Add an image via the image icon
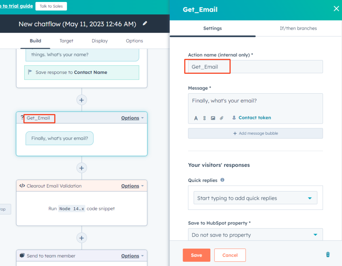The width and height of the screenshot is (342, 266). (x=213, y=118)
